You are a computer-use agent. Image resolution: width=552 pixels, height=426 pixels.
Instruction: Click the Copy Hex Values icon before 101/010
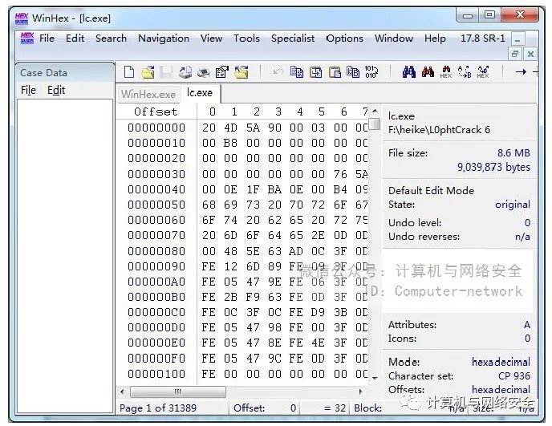353,72
